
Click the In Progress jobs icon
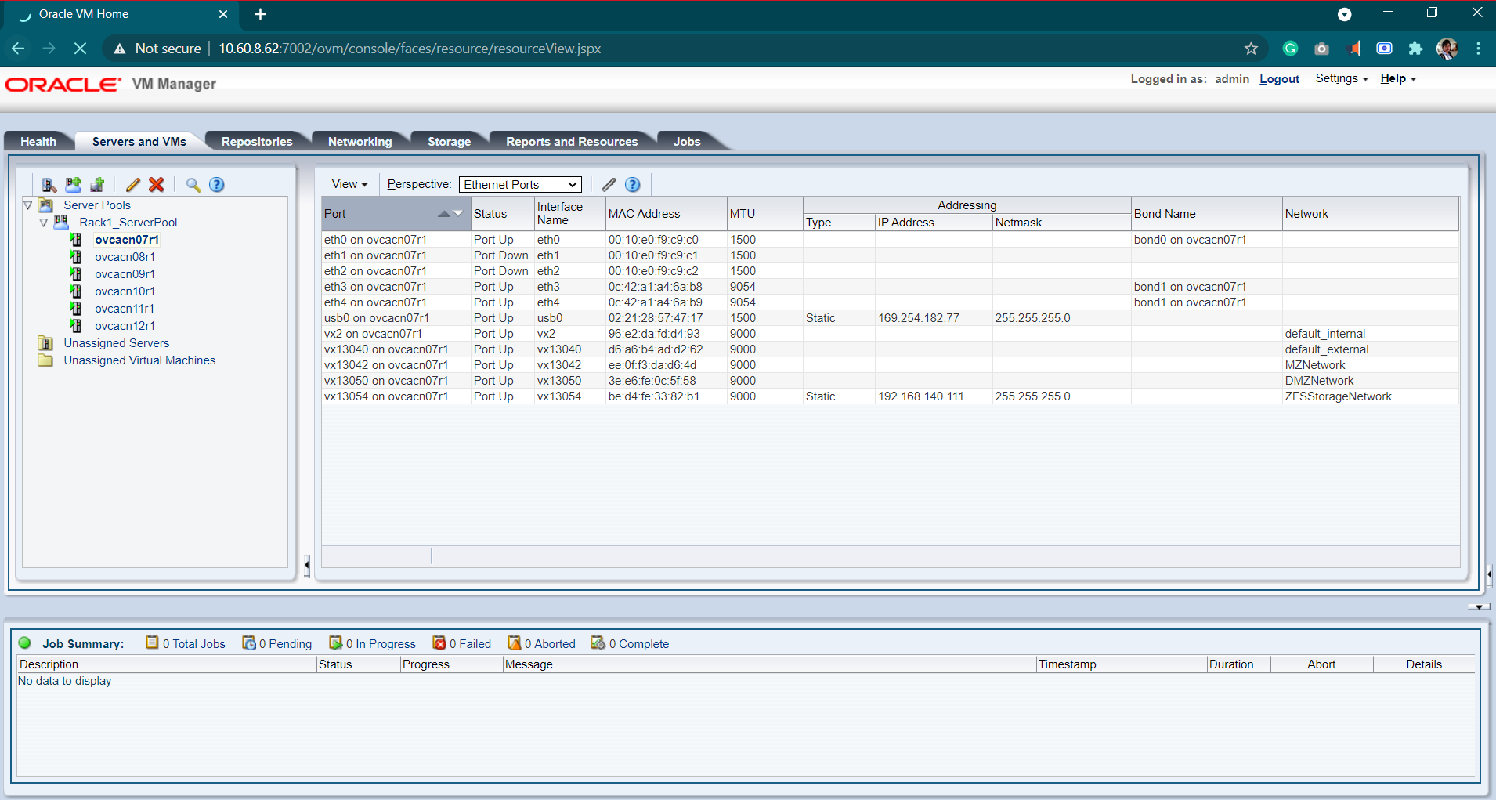[336, 643]
